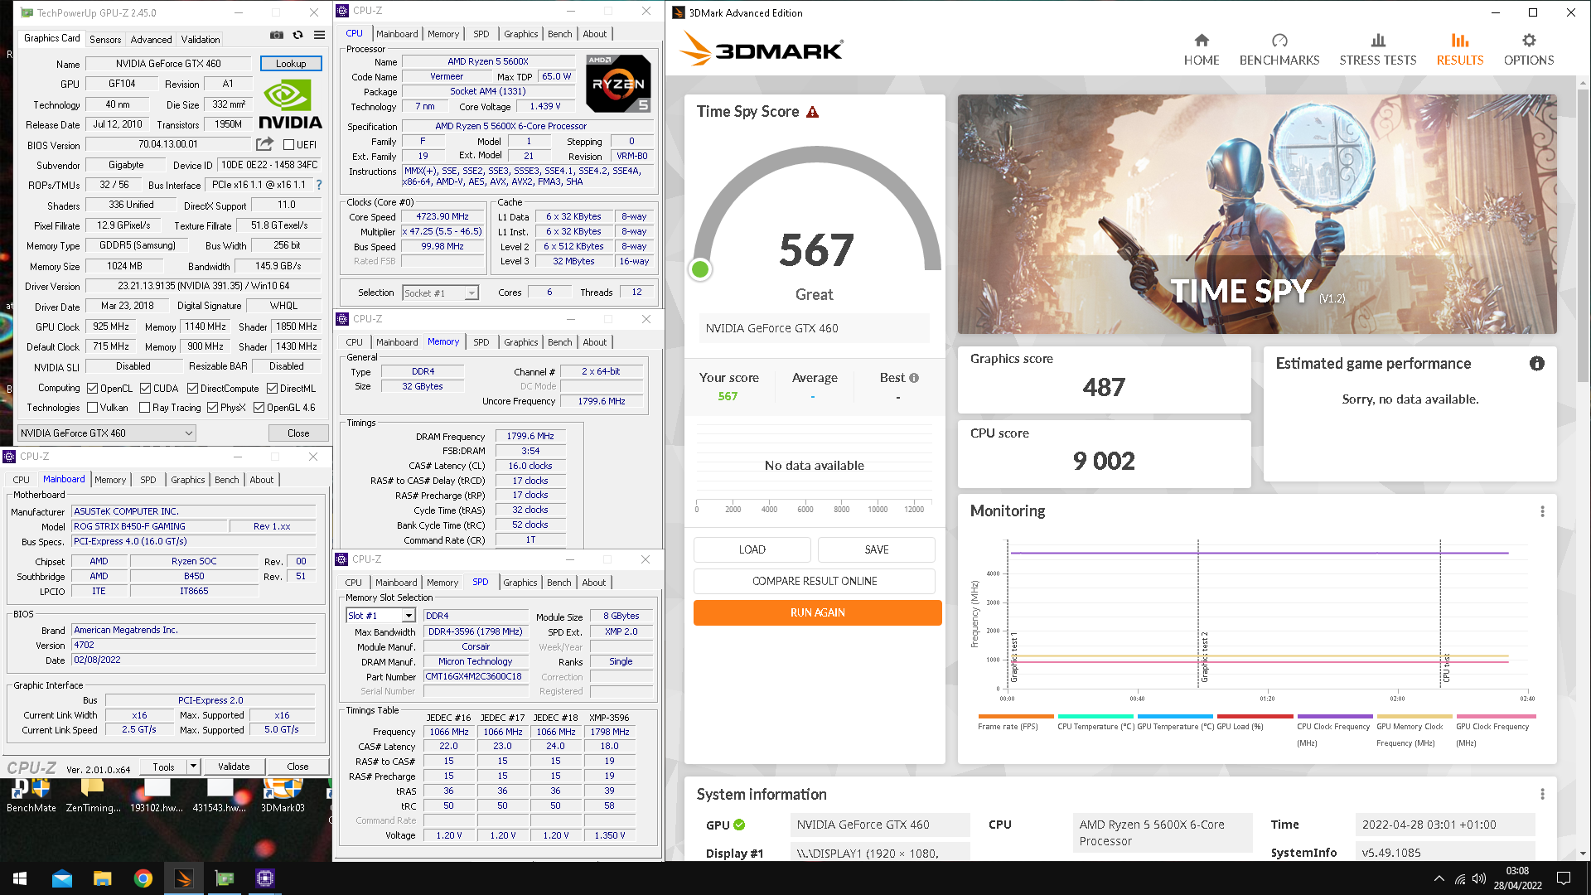Open the 3DMark RESULTS view
Viewport: 1591px width, 895px height.
(x=1460, y=50)
